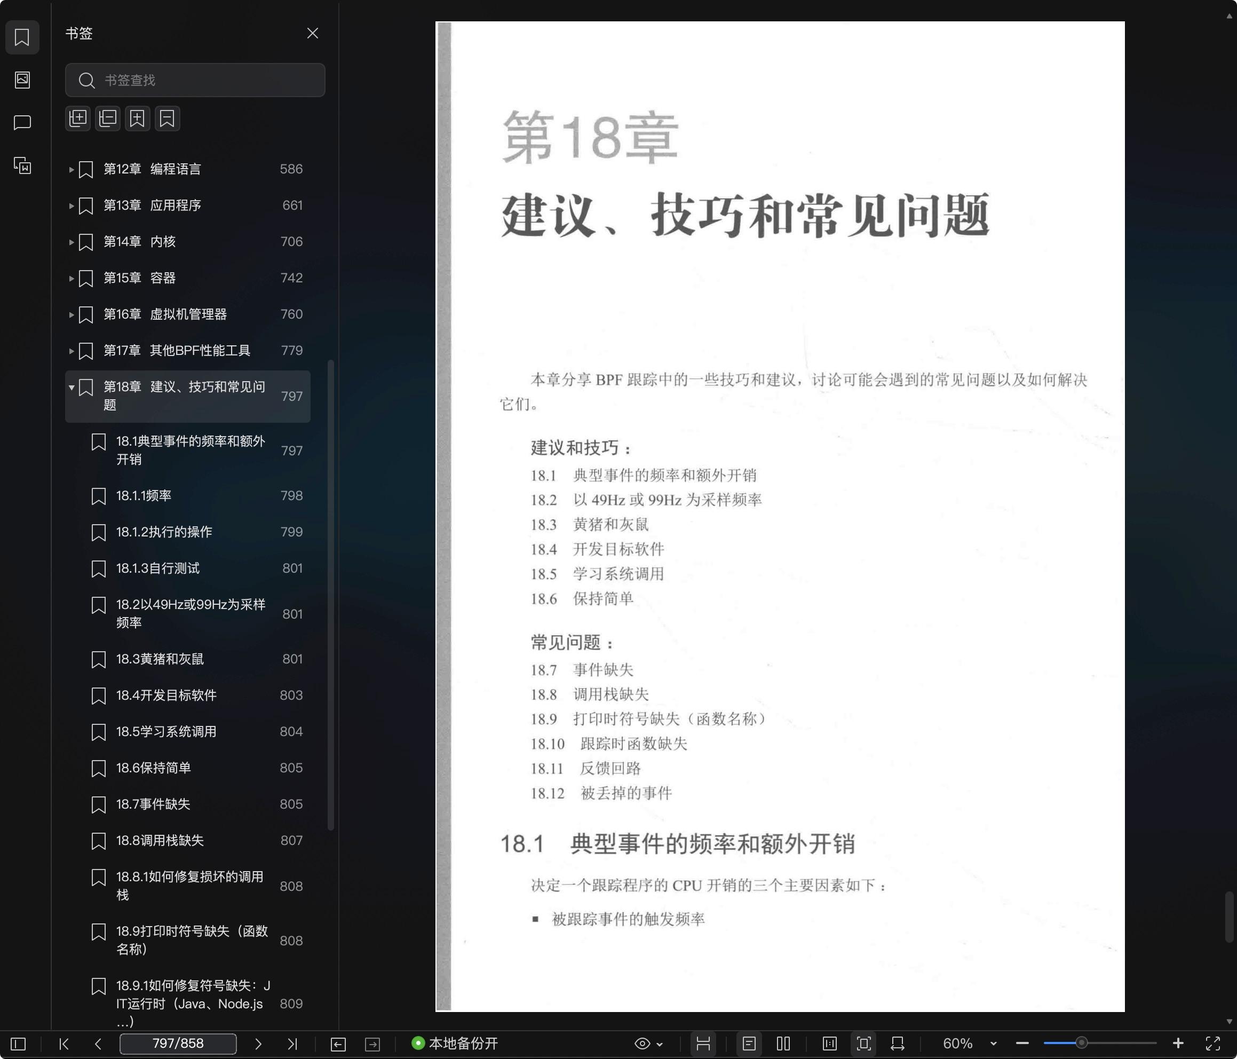Open bookmark 第17章 其他BPF性能工具
The image size is (1237, 1059).
[187, 351]
